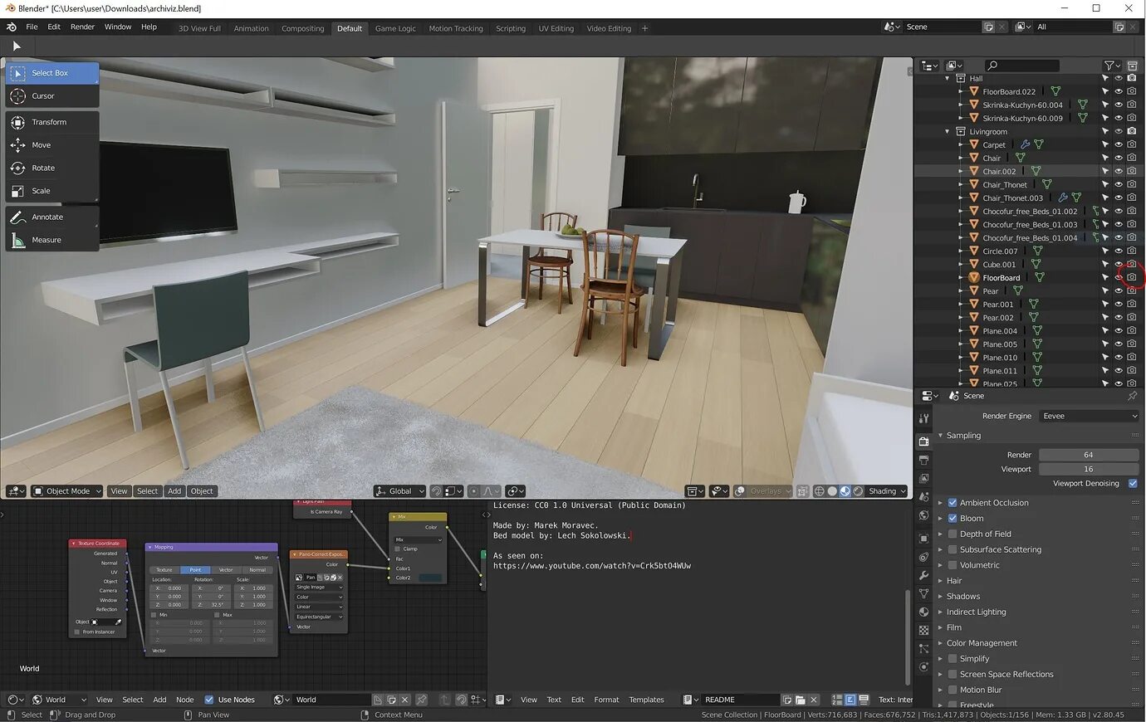The height and width of the screenshot is (722, 1146).
Task: Toggle viewport overlays icon
Action: tap(740, 491)
